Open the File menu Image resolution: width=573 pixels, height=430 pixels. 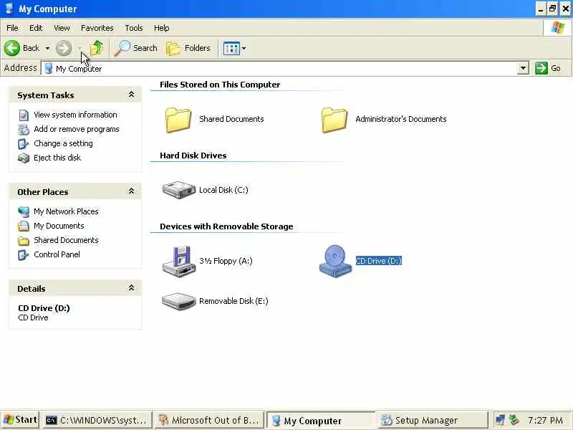click(x=12, y=28)
